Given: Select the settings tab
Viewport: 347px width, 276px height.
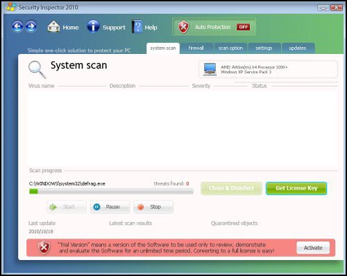Looking at the screenshot, I should 264,48.
